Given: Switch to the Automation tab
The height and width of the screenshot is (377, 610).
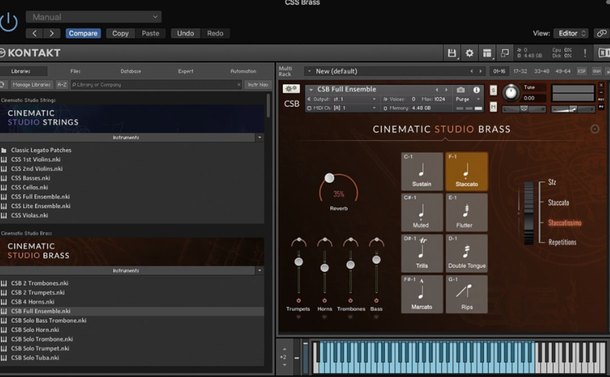Looking at the screenshot, I should [x=243, y=71].
